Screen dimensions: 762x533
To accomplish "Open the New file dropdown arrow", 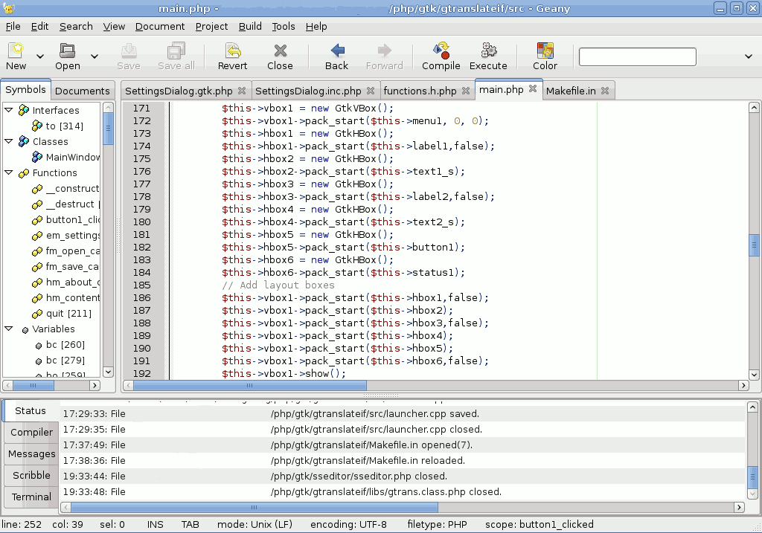I will point(40,56).
